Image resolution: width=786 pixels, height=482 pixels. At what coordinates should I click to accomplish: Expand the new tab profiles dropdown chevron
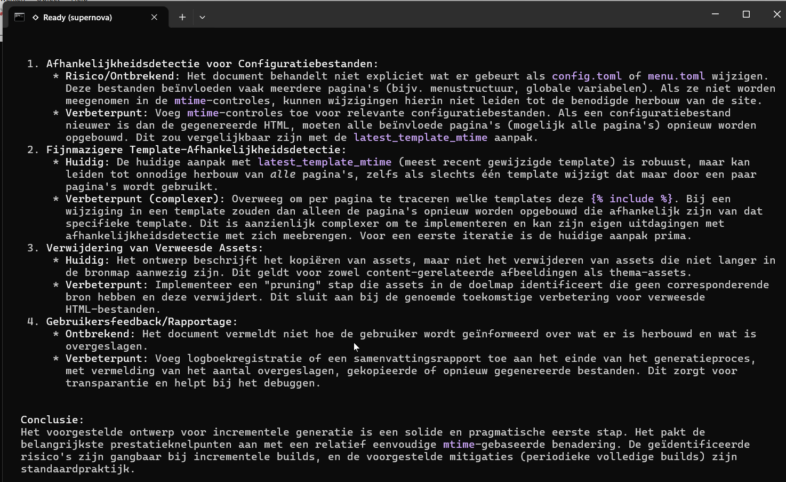(202, 17)
